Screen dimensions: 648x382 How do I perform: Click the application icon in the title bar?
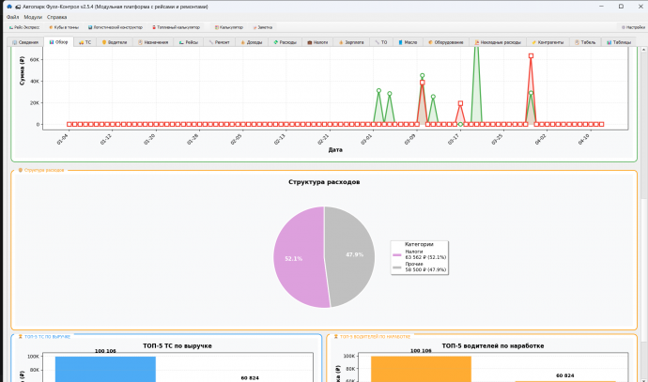click(9, 7)
